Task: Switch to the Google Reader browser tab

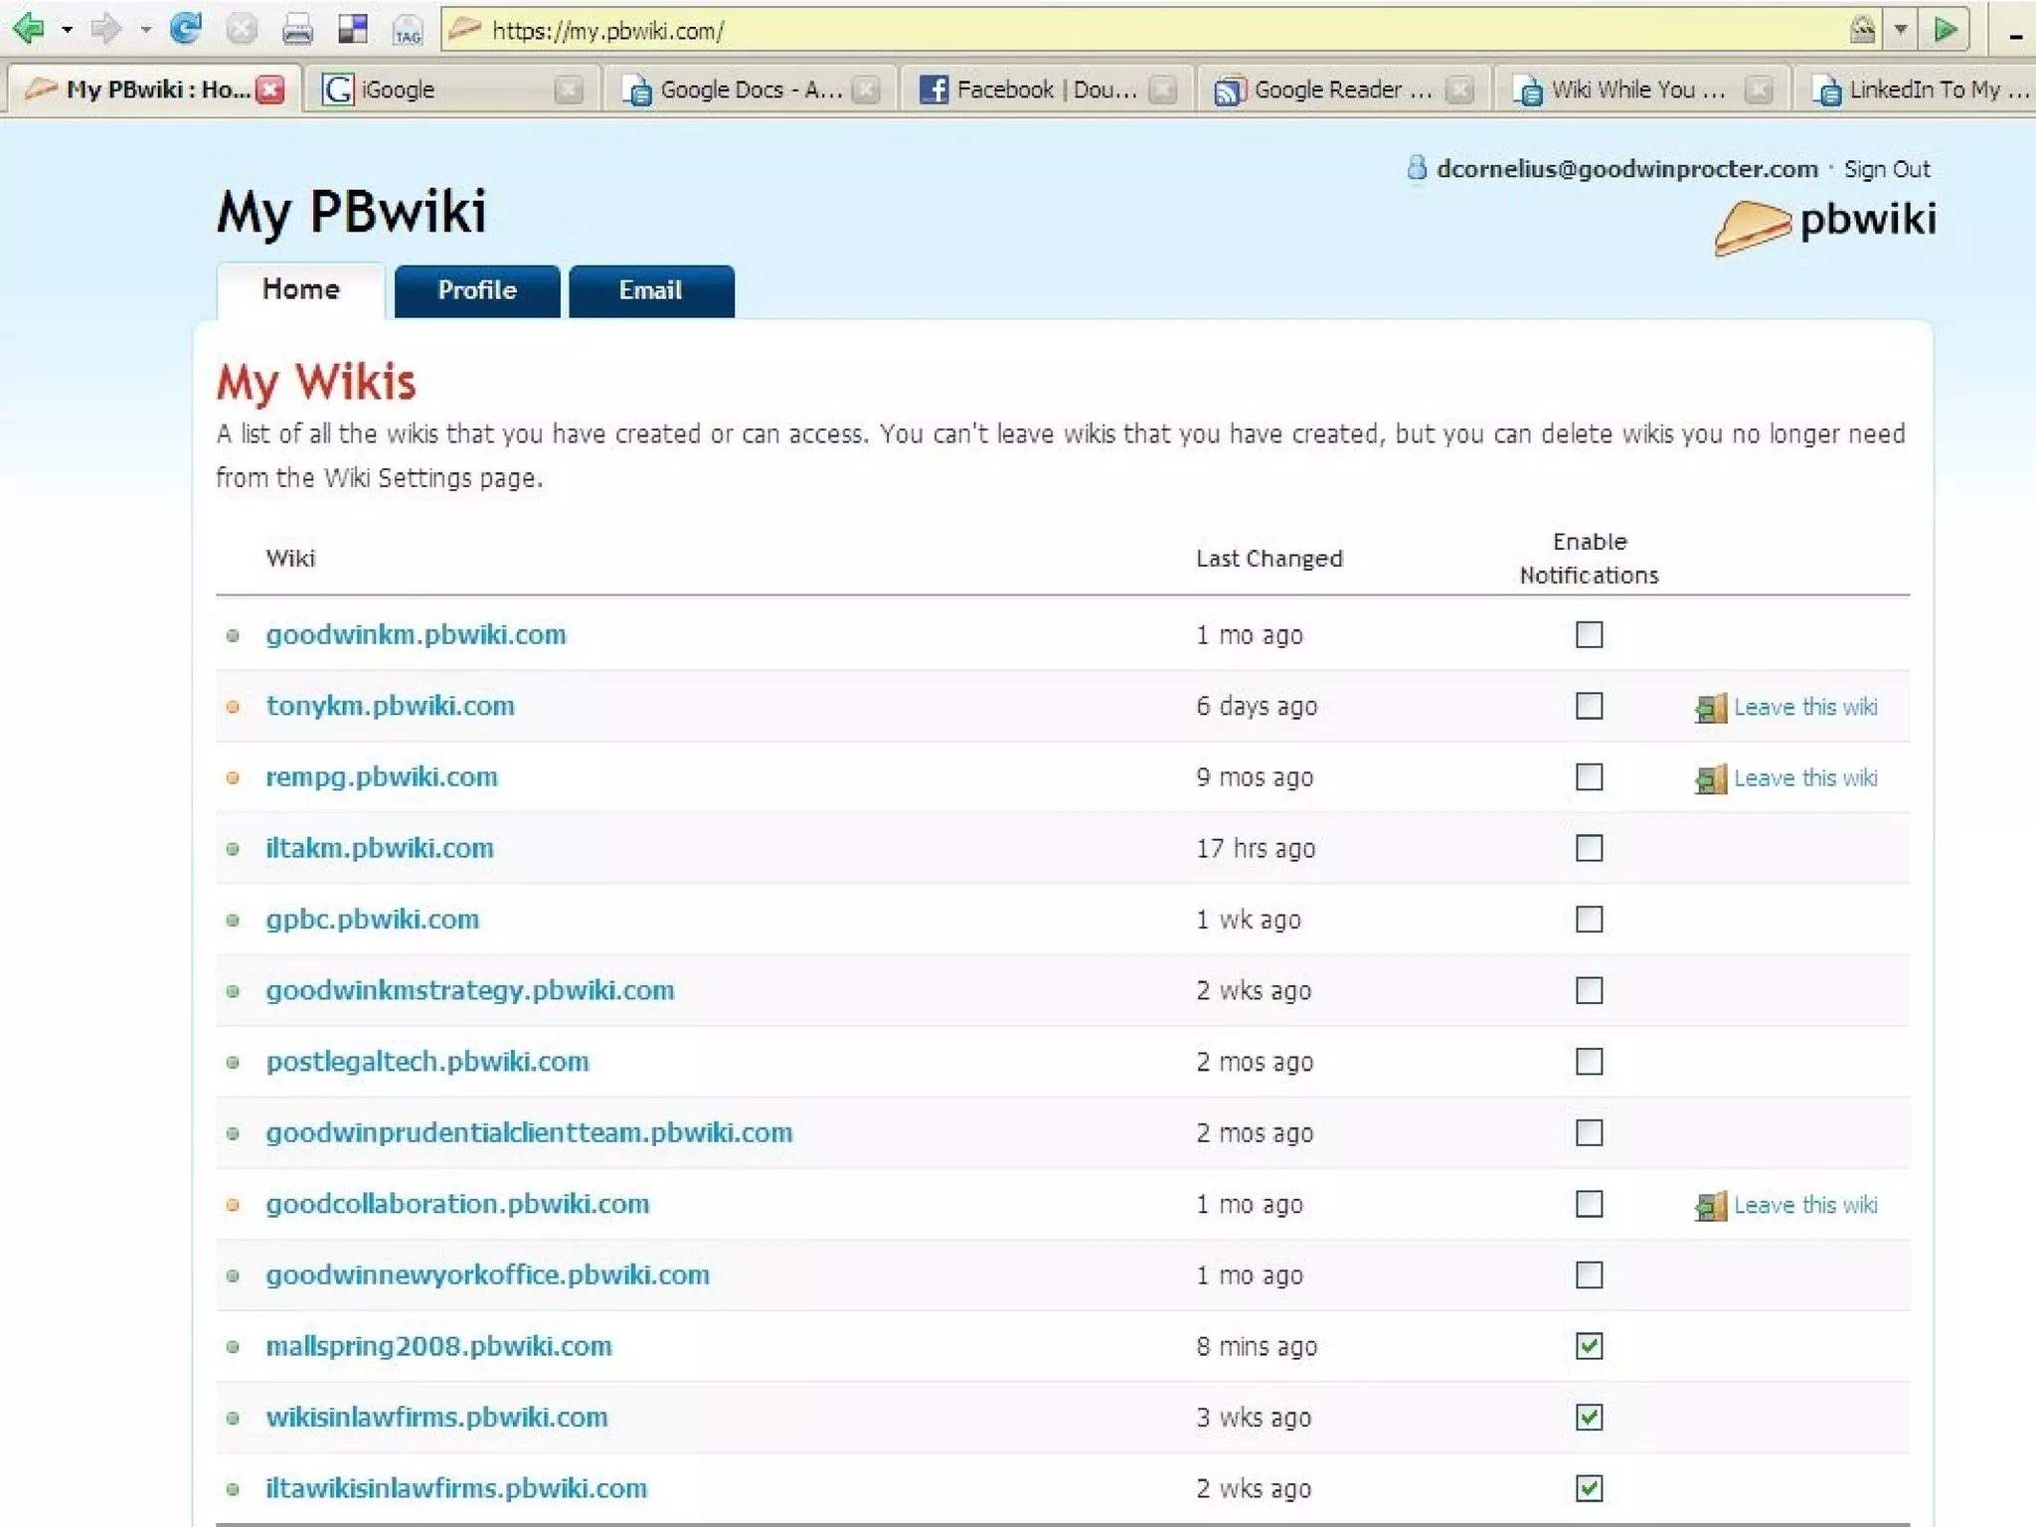Action: (1328, 90)
